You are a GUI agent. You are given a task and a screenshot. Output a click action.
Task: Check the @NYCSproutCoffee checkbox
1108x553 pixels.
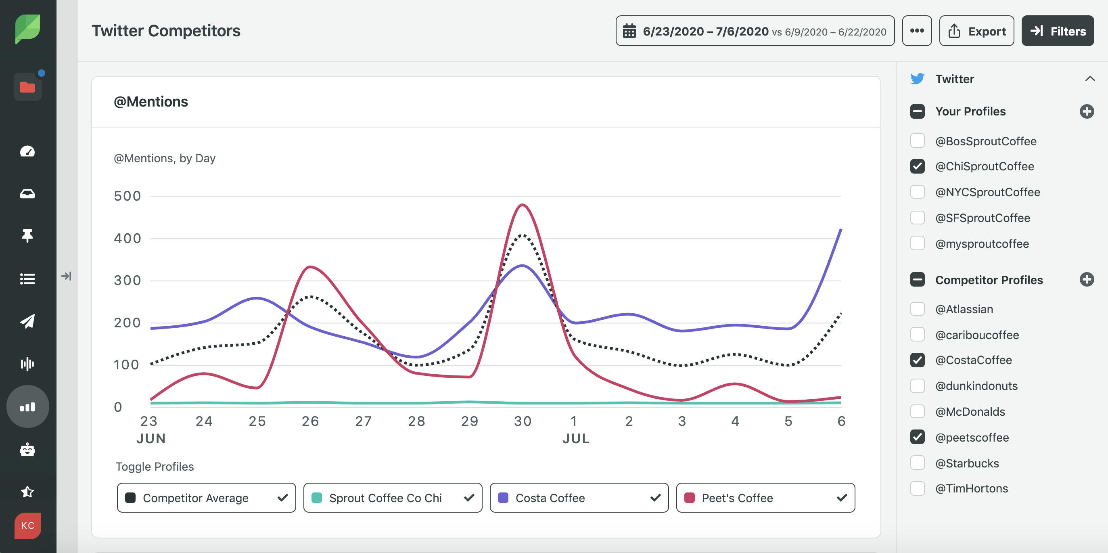pyautogui.click(x=917, y=192)
